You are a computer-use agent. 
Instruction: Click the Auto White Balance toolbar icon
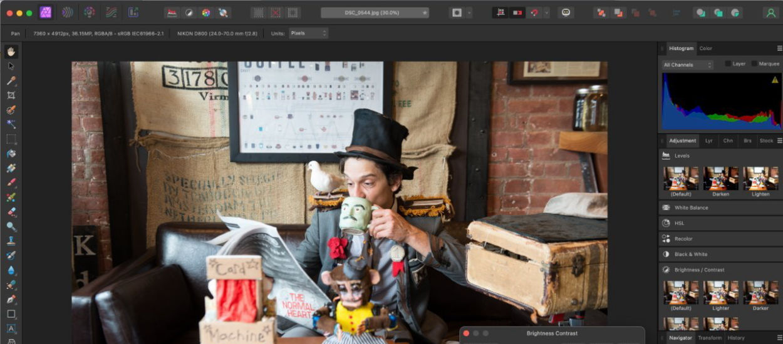click(x=222, y=13)
